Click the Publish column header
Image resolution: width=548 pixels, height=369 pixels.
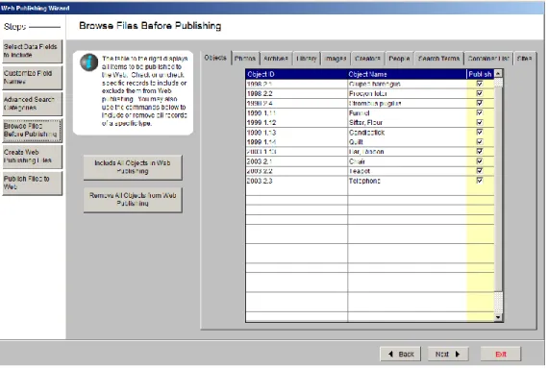pyautogui.click(x=480, y=74)
